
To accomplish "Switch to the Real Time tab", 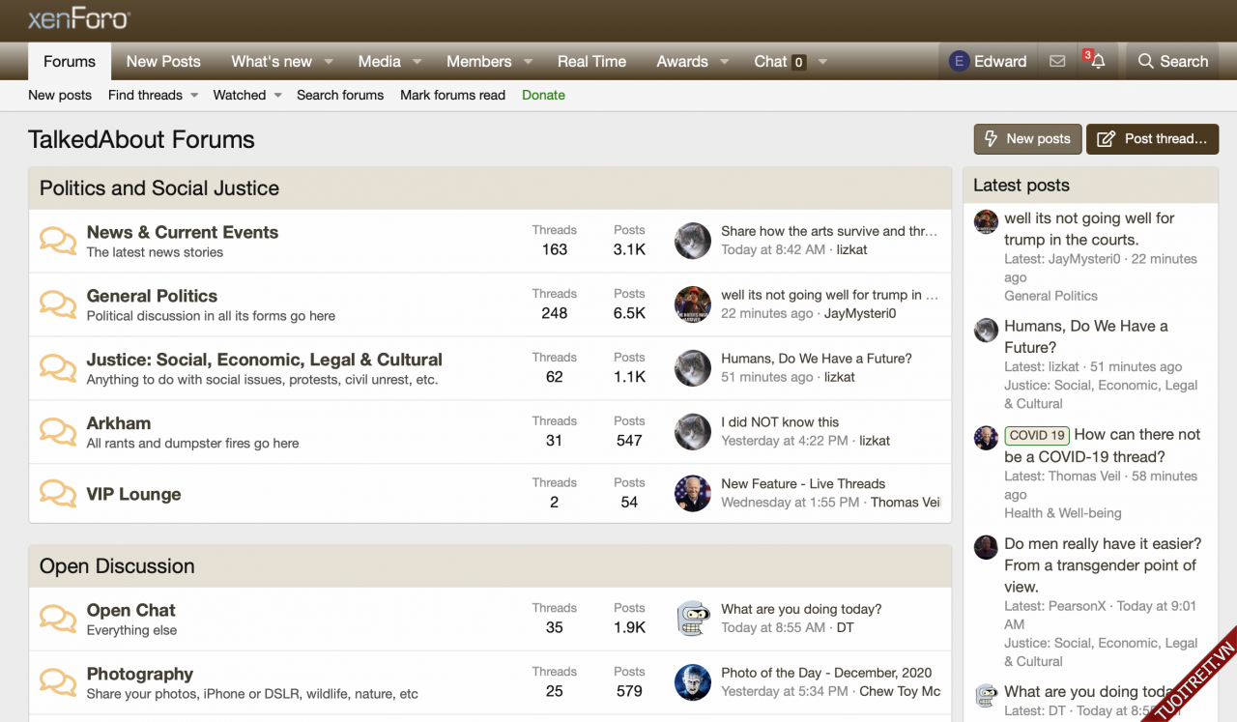I will 591,61.
